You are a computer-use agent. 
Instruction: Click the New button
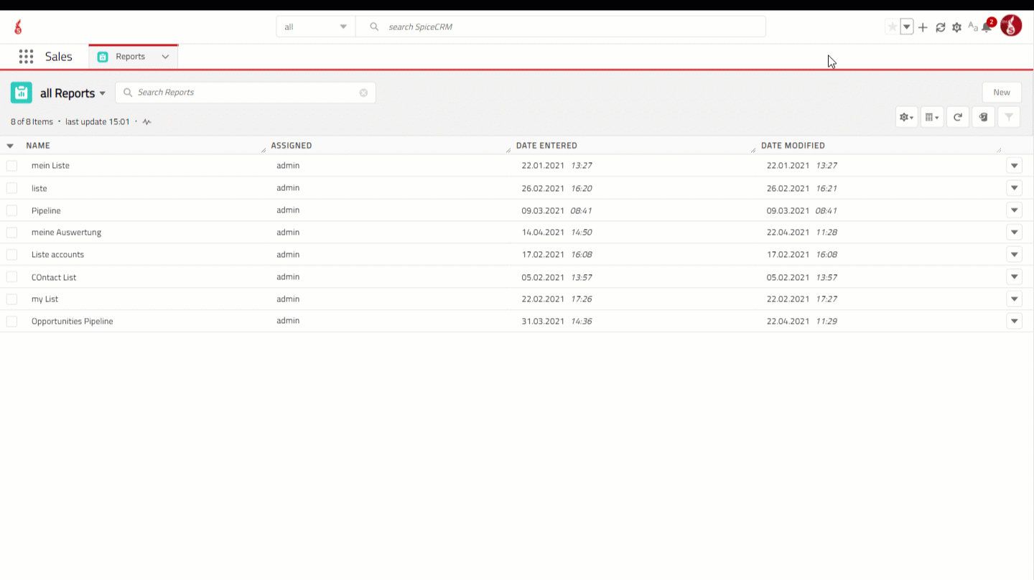pos(1001,93)
